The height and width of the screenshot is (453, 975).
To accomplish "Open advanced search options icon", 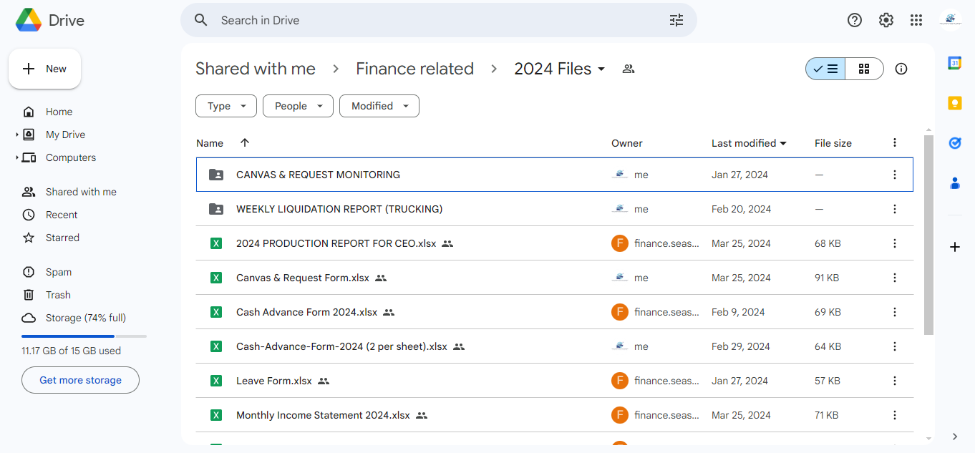I will point(676,20).
